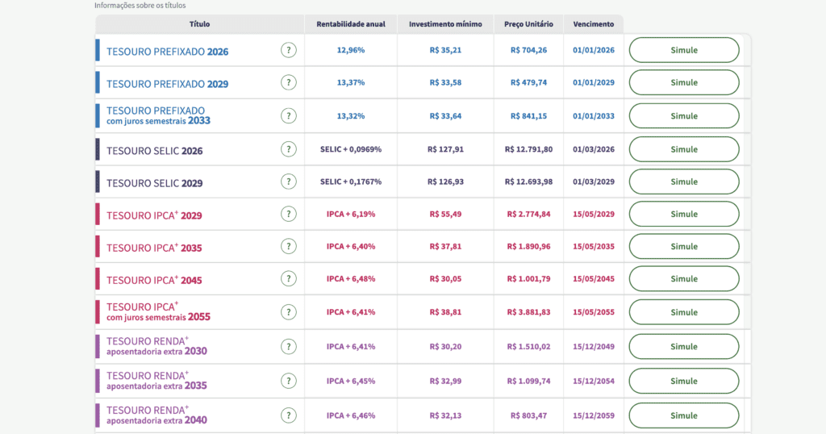The width and height of the screenshot is (826, 434).
Task: Open help icon for Tesouro Prefixado 2029
Action: click(288, 83)
